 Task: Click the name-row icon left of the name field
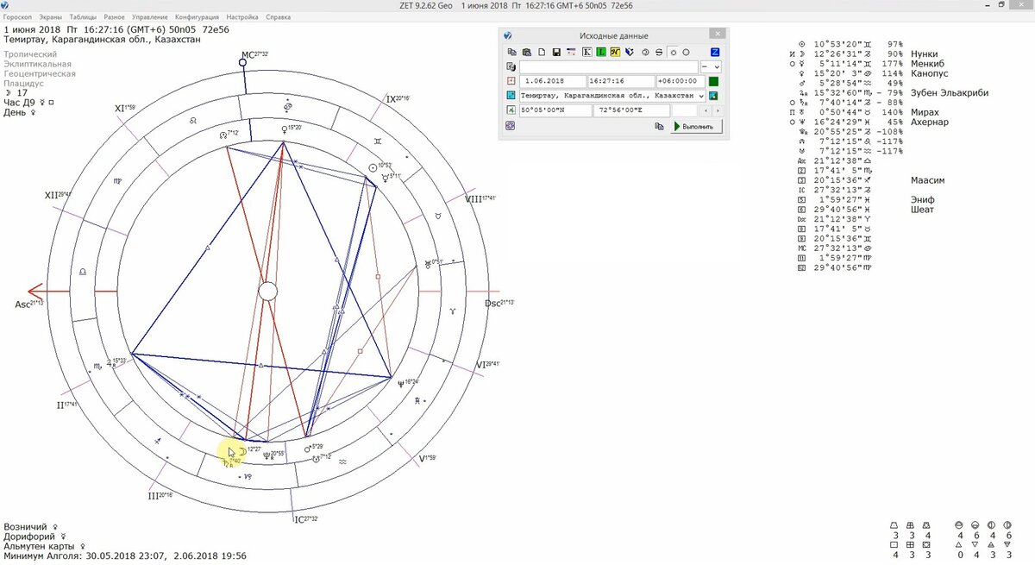(511, 66)
